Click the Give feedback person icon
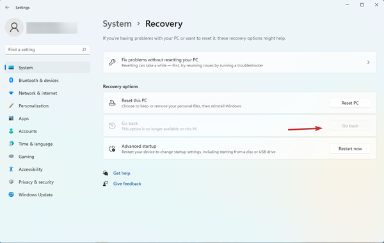This screenshot has width=384, height=243. point(106,184)
